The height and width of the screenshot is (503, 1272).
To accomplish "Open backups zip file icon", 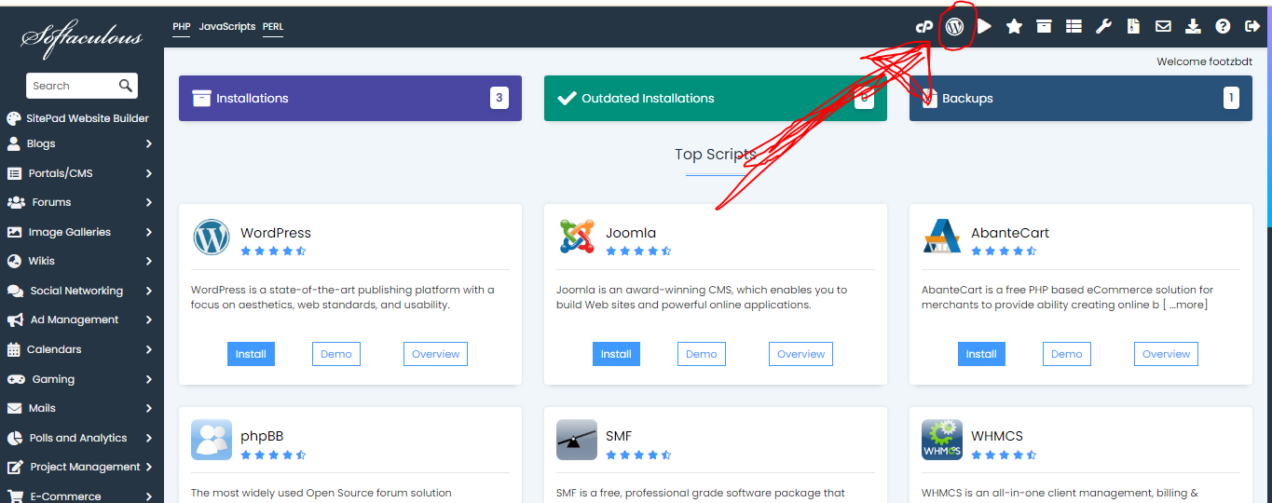I will [1133, 27].
